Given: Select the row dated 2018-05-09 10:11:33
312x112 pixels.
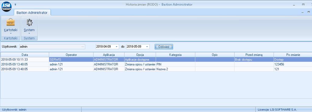Looking at the screenshot, I should [x=156, y=59].
